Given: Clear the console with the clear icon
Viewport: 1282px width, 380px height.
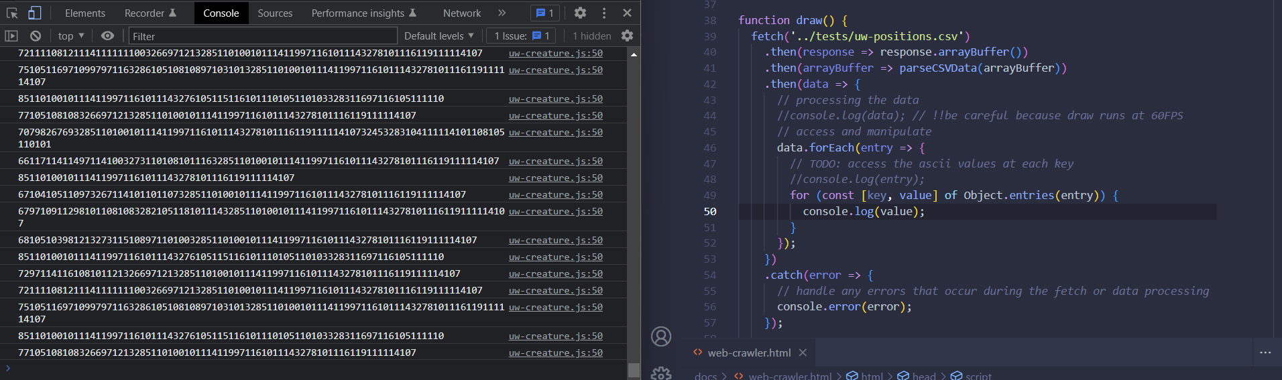Looking at the screenshot, I should point(36,36).
